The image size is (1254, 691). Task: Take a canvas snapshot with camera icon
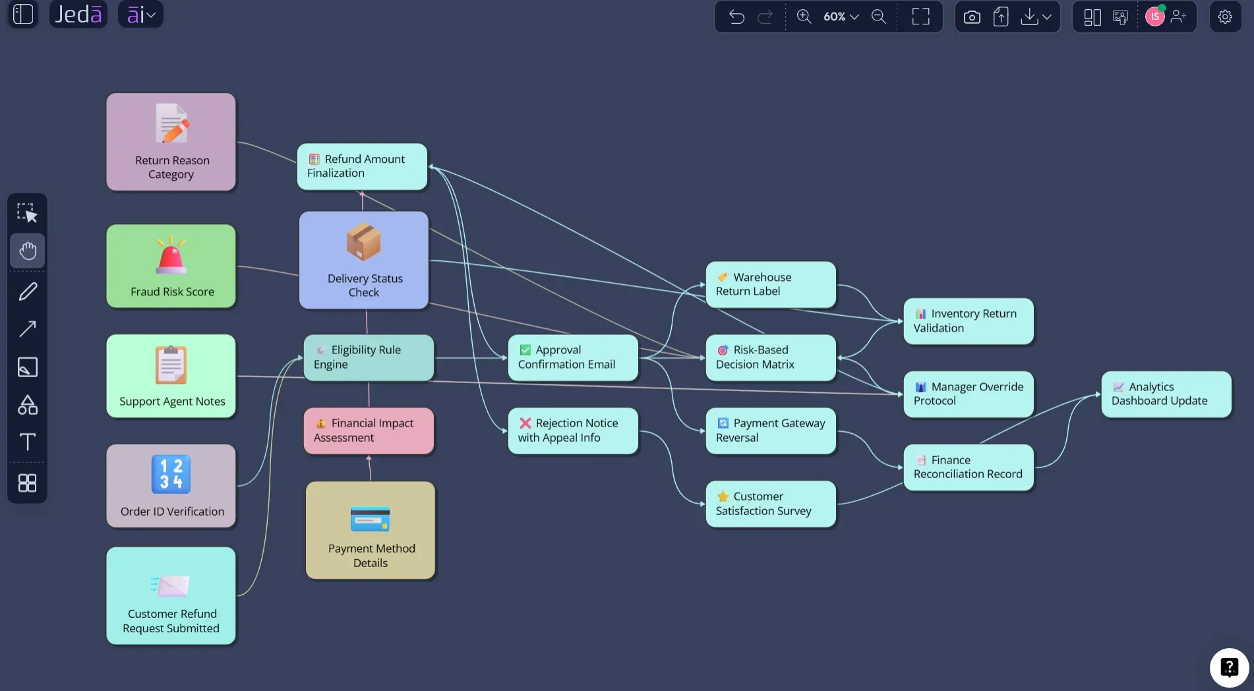pyautogui.click(x=972, y=17)
